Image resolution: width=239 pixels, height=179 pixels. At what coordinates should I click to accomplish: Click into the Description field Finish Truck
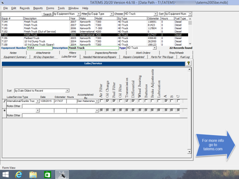93,48
